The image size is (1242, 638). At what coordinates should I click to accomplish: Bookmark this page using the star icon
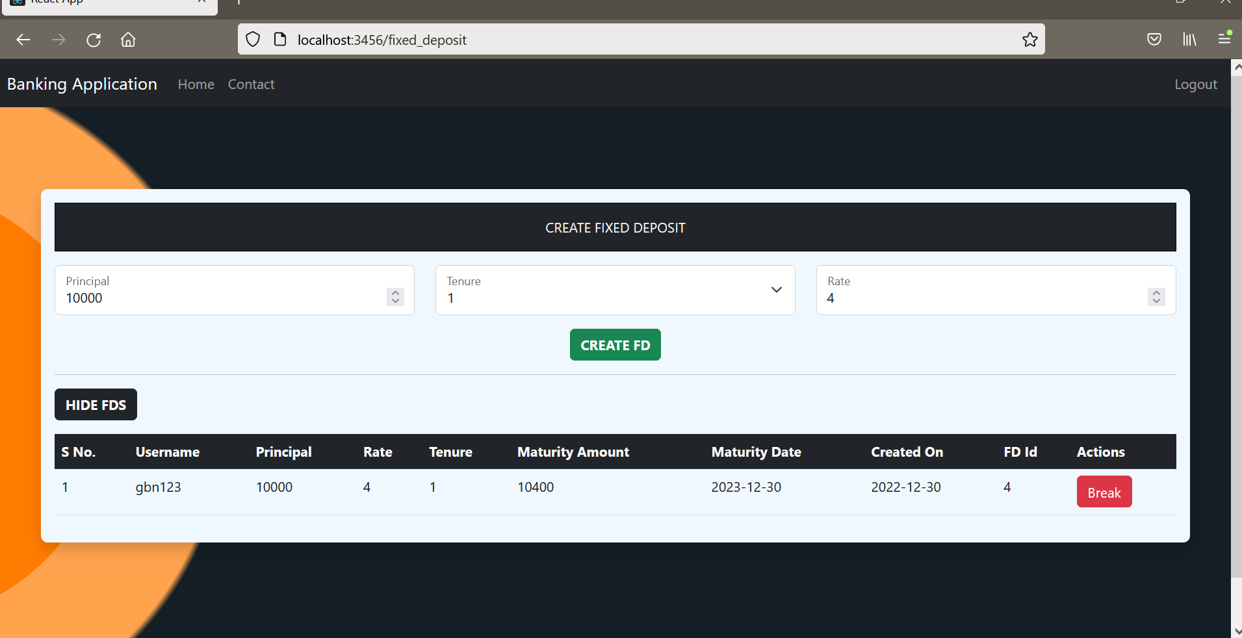click(x=1029, y=40)
